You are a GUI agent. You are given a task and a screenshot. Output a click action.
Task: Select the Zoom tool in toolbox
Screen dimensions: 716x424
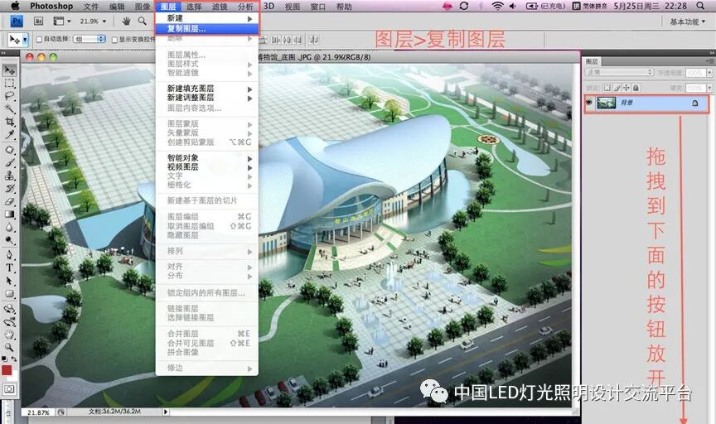pos(10,348)
